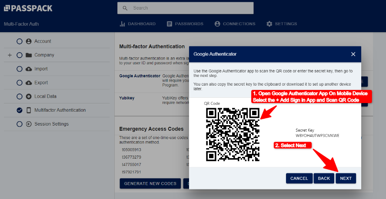Close the Google Authenticator dialog
Image resolution: width=386 pixels, height=199 pixels.
point(353,54)
